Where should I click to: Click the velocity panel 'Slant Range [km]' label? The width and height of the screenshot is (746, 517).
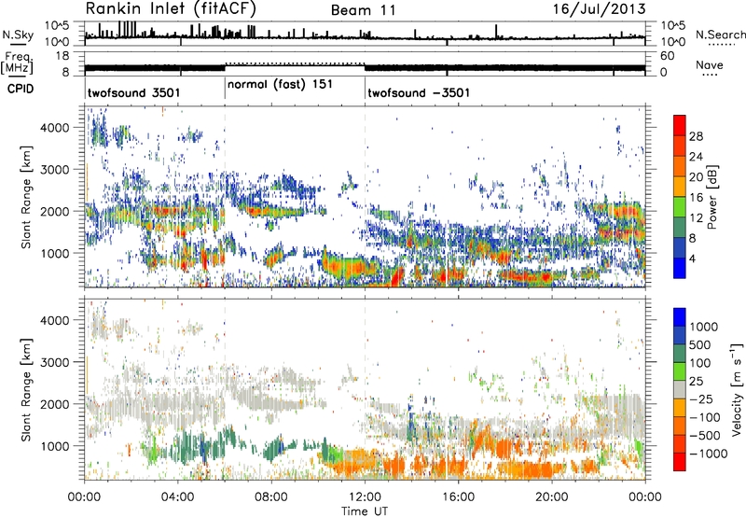click(26, 389)
